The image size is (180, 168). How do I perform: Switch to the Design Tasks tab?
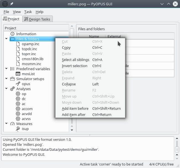pos(37,19)
